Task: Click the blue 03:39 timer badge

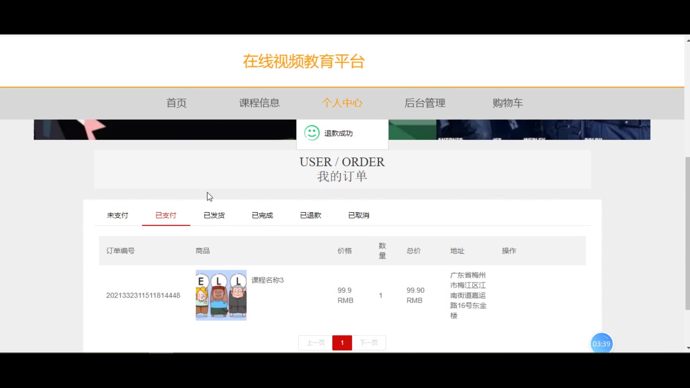Action: (601, 343)
